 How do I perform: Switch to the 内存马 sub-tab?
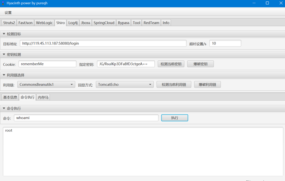[43, 97]
